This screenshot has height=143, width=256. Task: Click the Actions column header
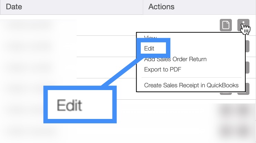tap(161, 7)
